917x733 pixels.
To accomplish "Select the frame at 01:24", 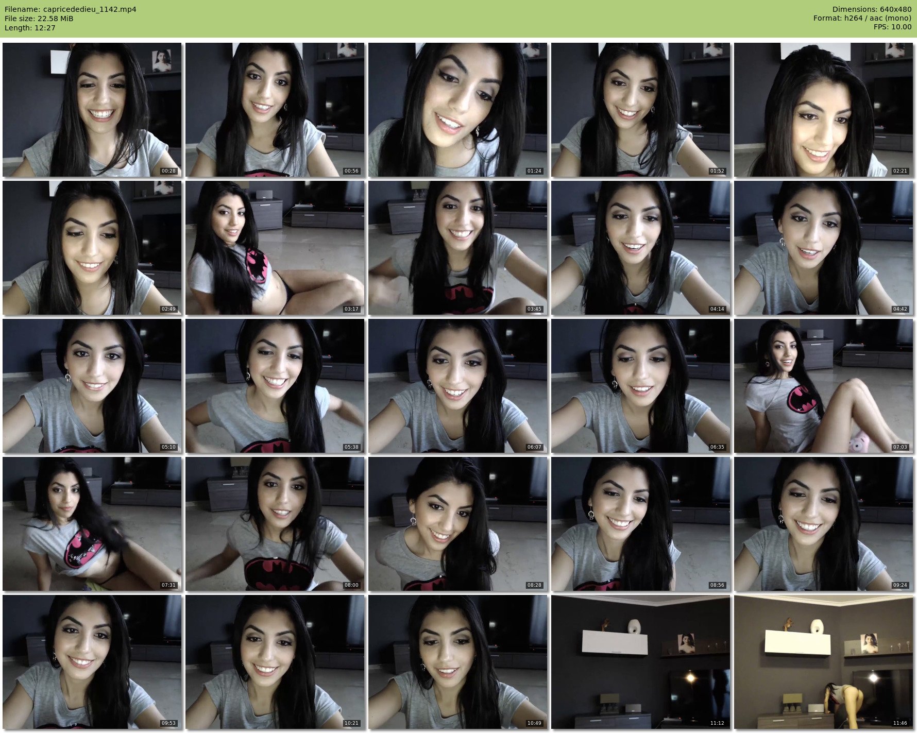I will coord(457,110).
